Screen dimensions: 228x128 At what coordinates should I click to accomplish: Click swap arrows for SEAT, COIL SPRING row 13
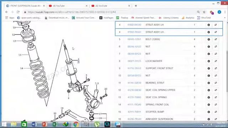click(216, 97)
